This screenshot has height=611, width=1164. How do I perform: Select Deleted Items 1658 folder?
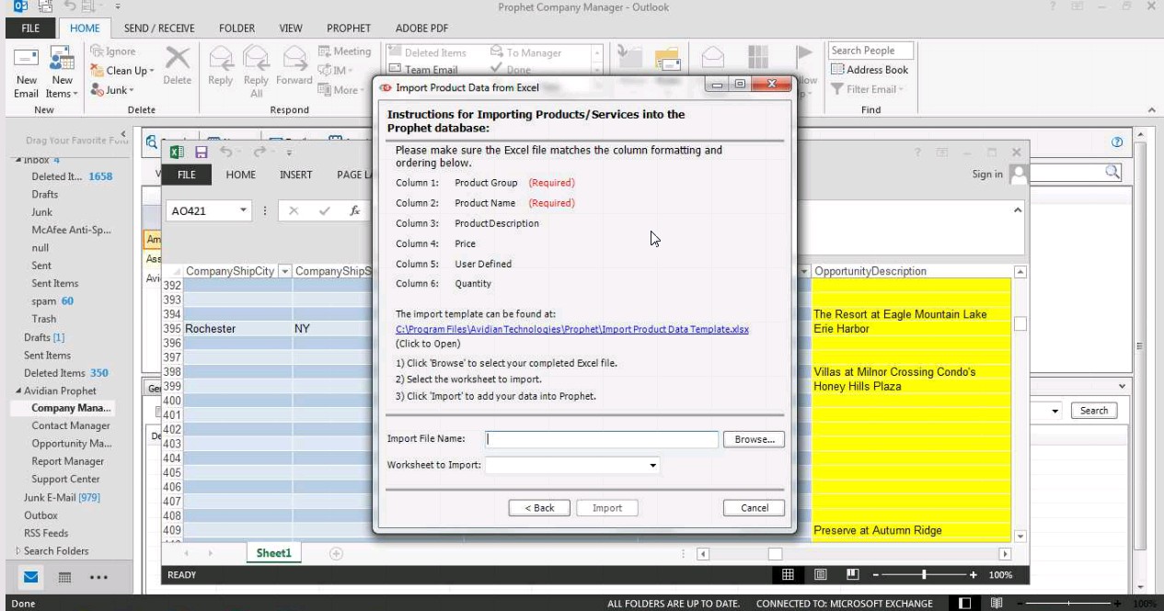pos(72,176)
